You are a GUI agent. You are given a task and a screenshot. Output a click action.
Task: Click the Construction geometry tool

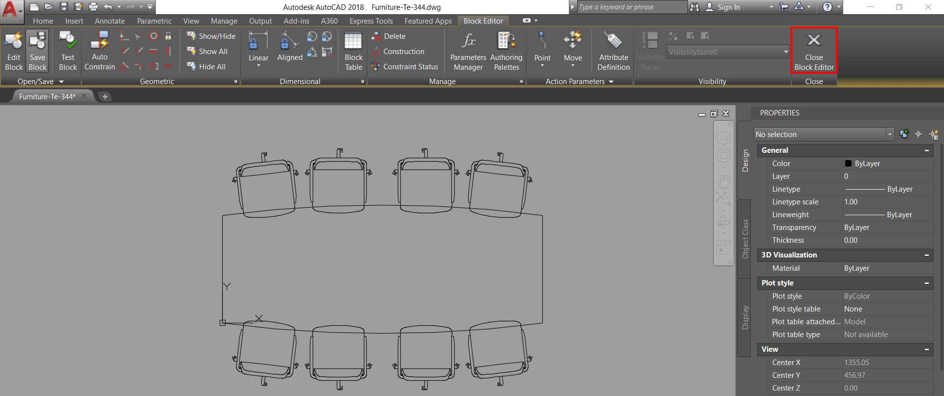point(398,52)
